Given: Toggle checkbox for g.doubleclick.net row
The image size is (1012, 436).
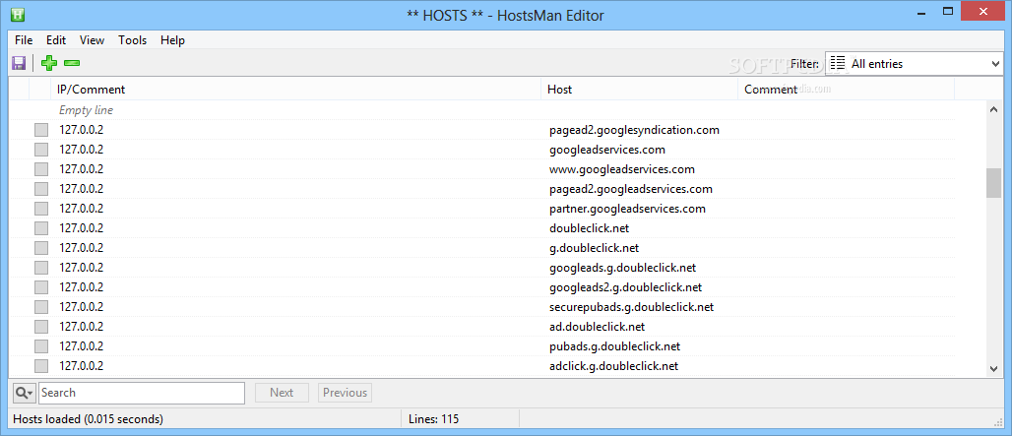Looking at the screenshot, I should [x=41, y=248].
